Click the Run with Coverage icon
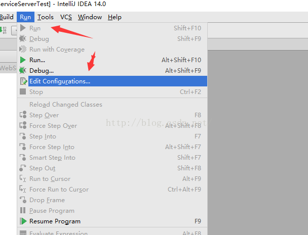The width and height of the screenshot is (308, 235). pyautogui.click(x=23, y=49)
